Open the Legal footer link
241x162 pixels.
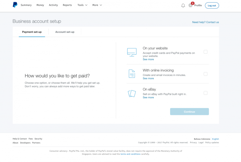[201, 143]
